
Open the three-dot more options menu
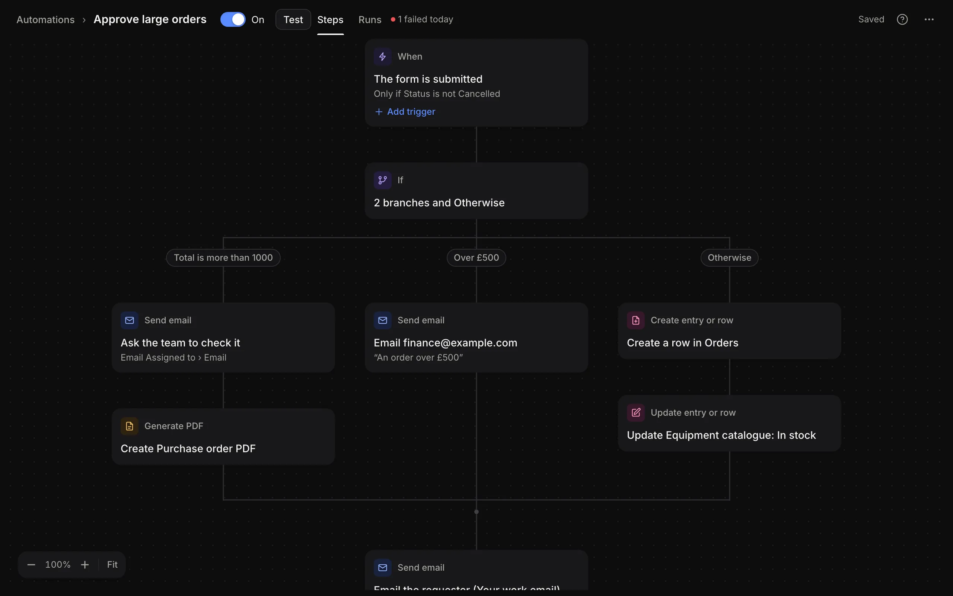click(x=929, y=19)
